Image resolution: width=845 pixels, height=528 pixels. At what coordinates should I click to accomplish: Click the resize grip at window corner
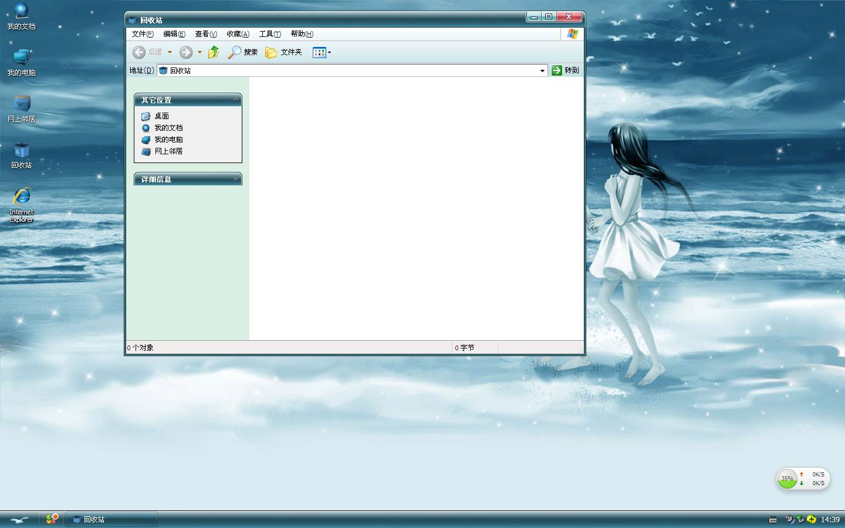(x=581, y=350)
